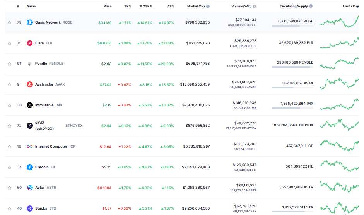Click the Immutable coin logo

pyautogui.click(x=30, y=105)
